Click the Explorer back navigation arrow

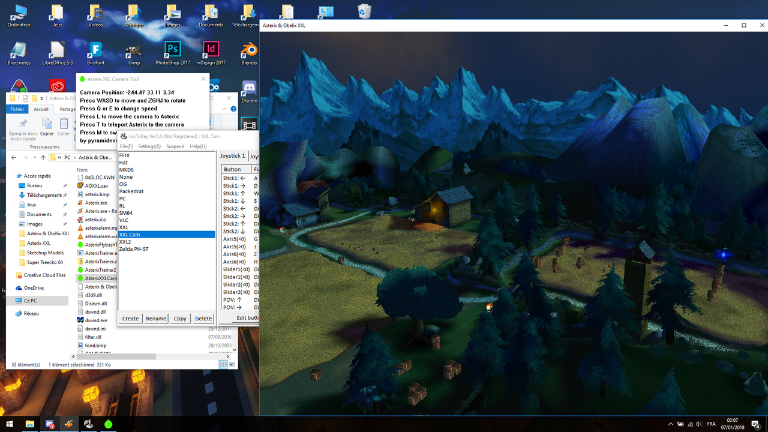pos(14,157)
